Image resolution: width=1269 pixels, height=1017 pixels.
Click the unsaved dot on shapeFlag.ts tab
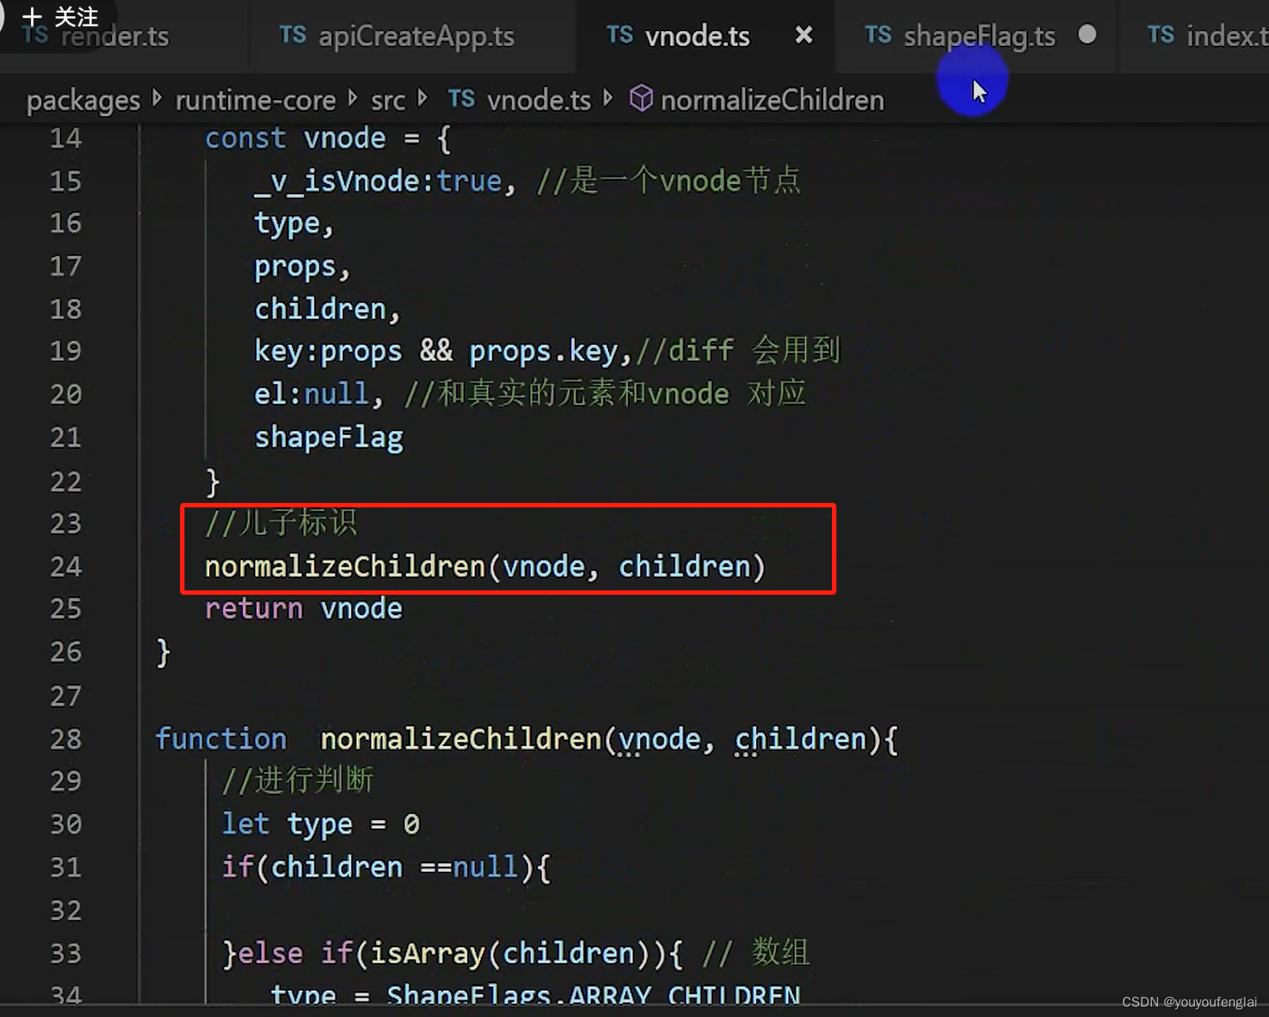pos(1087,34)
